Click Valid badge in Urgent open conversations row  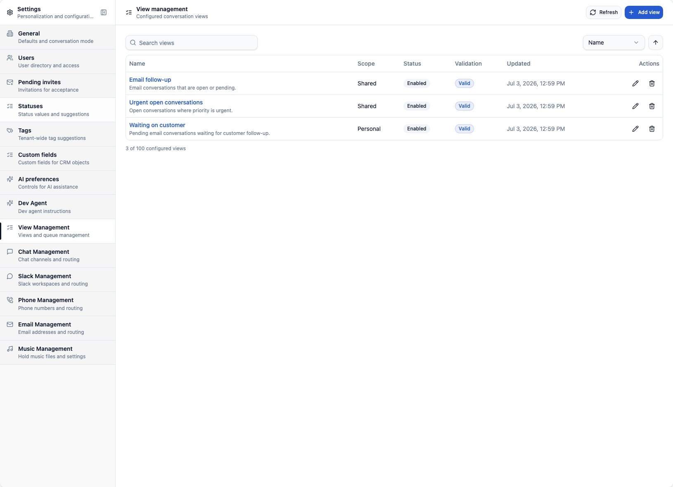pos(464,106)
